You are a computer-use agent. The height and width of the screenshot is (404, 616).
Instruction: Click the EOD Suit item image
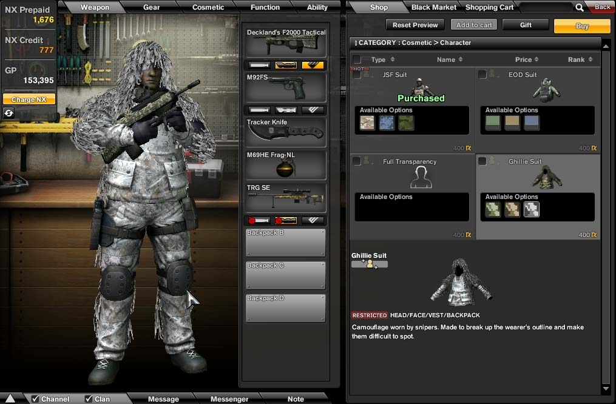coord(546,90)
